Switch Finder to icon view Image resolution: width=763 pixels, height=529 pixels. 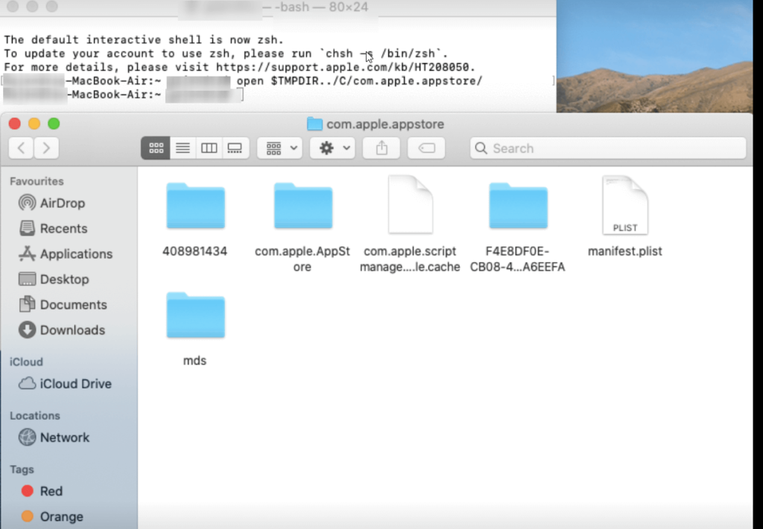pos(156,147)
